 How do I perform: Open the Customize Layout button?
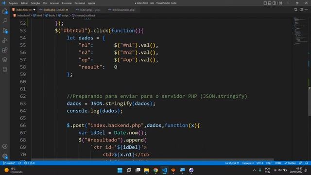(280, 3)
